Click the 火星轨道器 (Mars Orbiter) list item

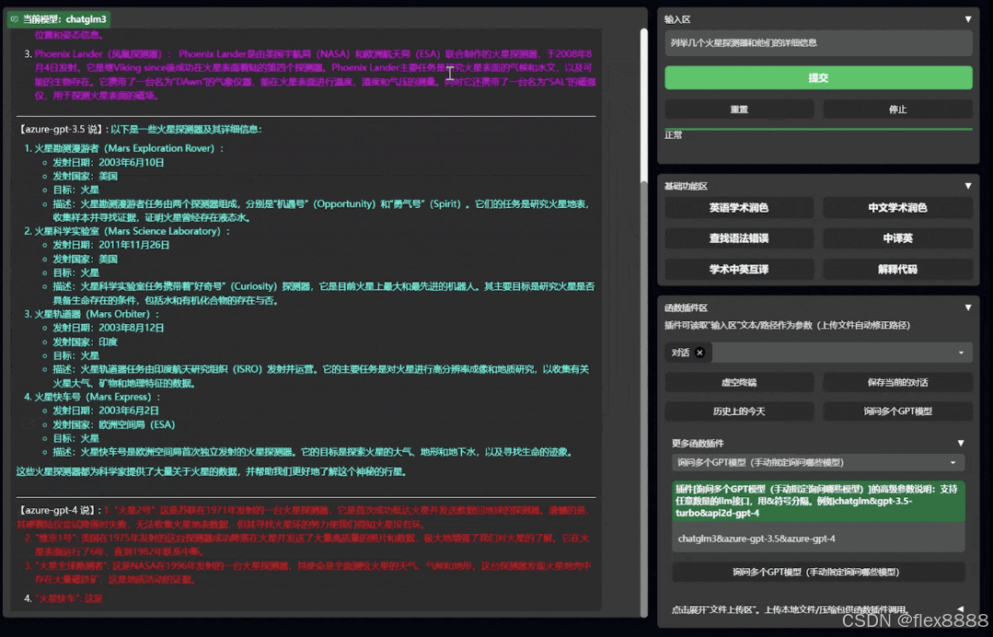[x=97, y=314]
